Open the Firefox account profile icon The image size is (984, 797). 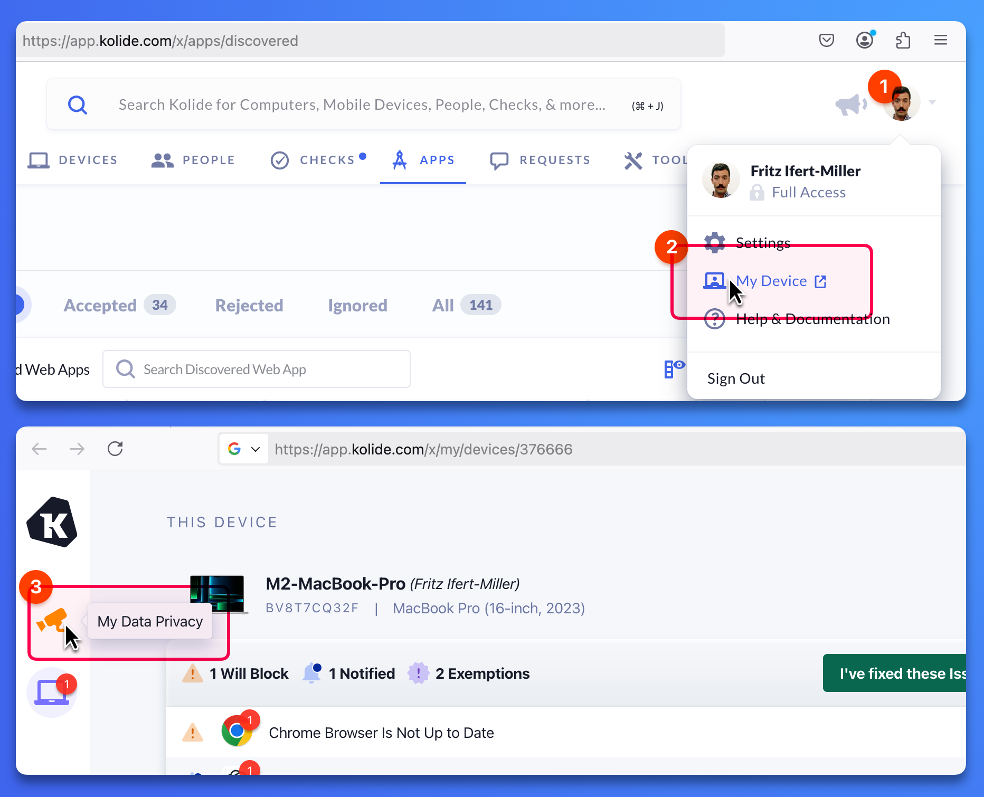(864, 40)
